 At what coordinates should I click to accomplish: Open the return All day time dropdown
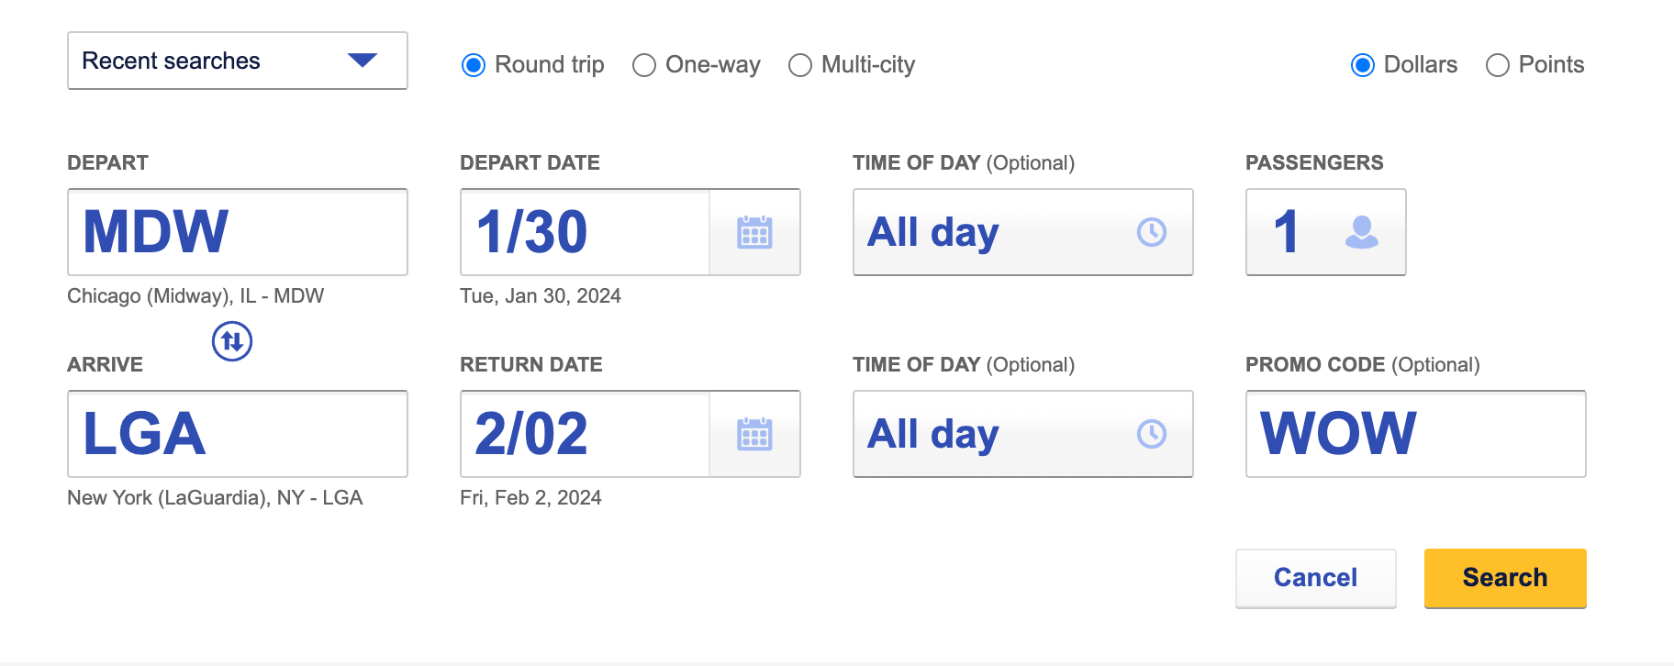[x=1000, y=434]
